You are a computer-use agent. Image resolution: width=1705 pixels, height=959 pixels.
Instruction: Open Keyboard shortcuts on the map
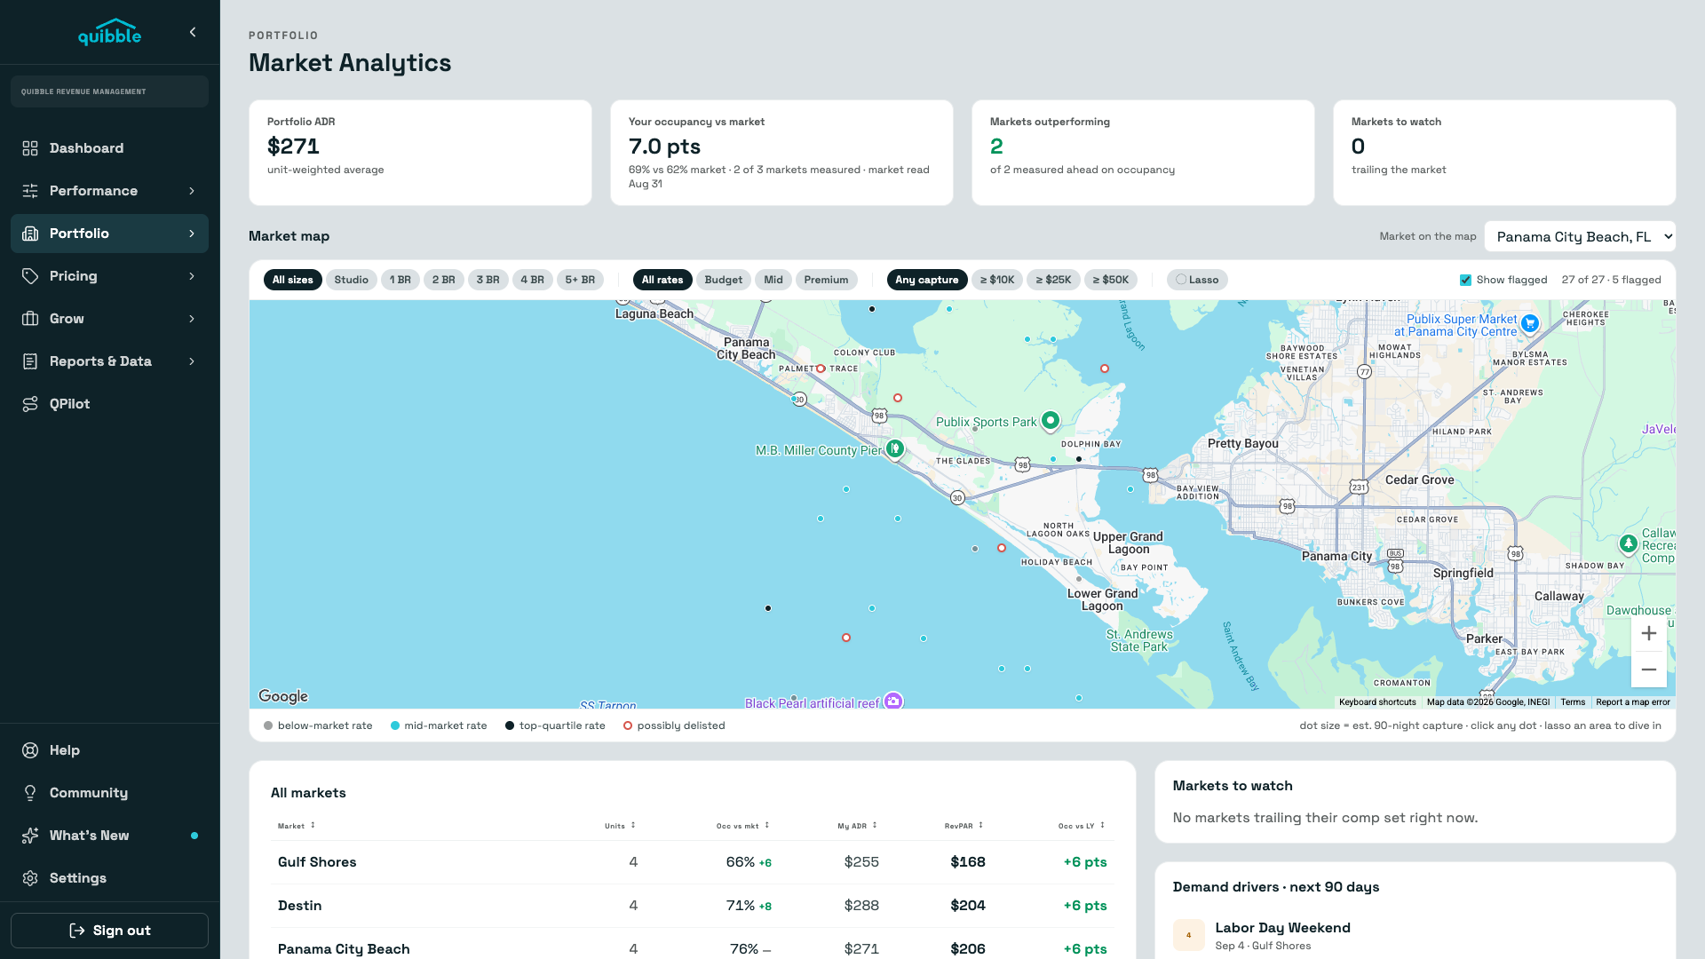coord(1377,702)
